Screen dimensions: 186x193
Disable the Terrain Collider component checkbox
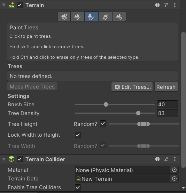click(x=20, y=159)
